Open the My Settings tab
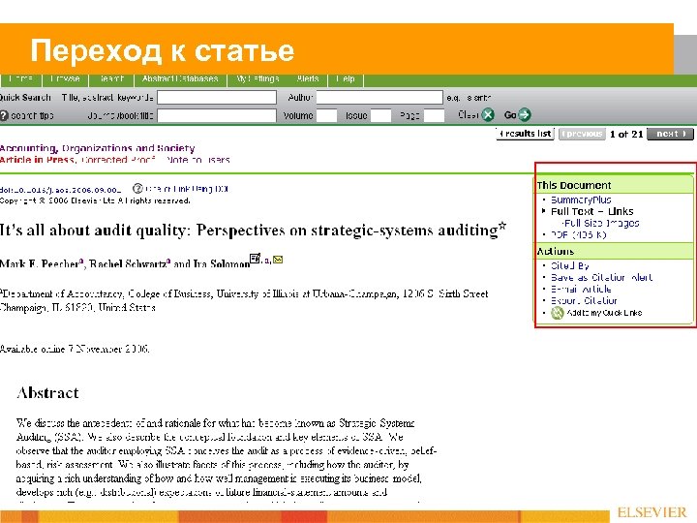 [258, 79]
